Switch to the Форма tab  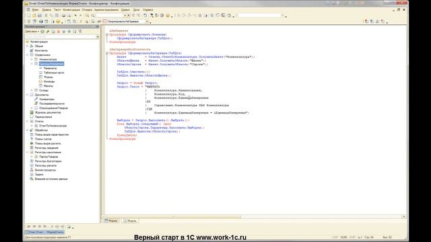tap(111, 220)
